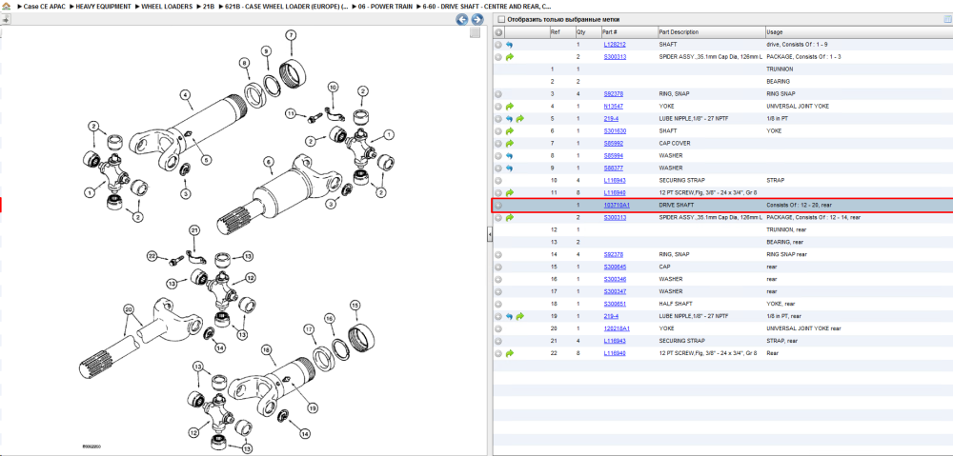Click green arrow on Ref 11 screw row
Image resolution: width=953 pixels, height=456 pixels.
pyautogui.click(x=509, y=192)
